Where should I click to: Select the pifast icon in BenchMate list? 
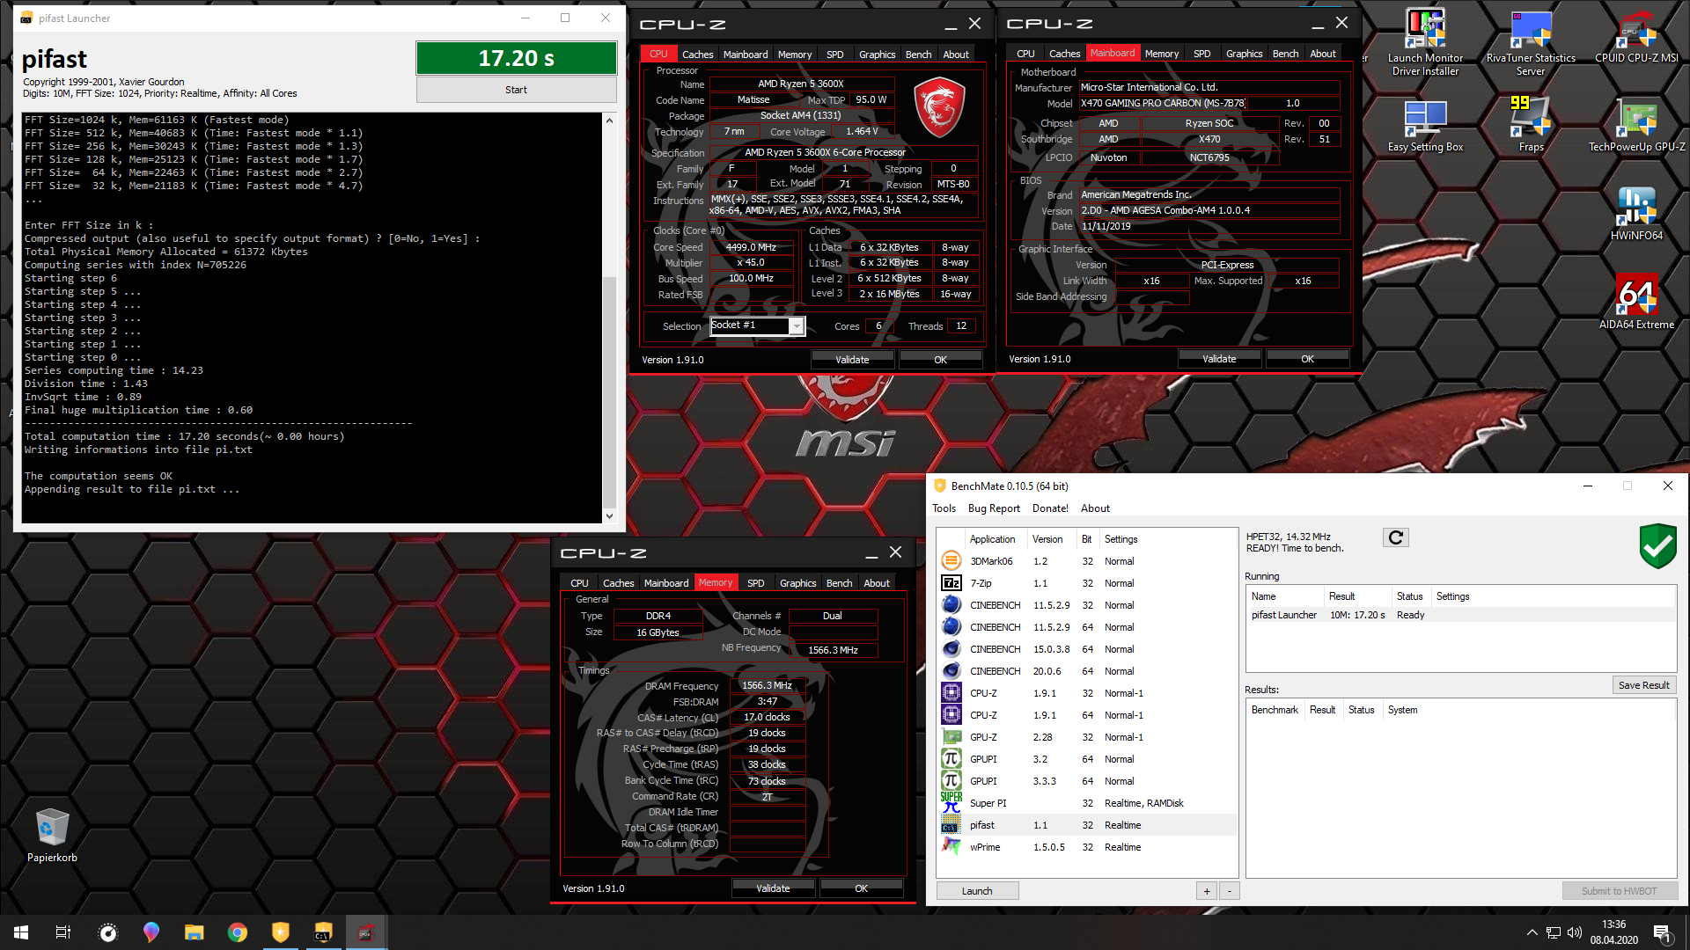[951, 825]
